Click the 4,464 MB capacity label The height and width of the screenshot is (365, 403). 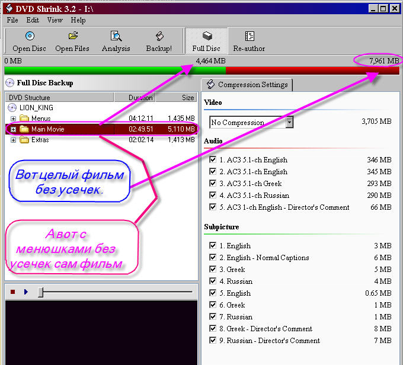[x=210, y=61]
